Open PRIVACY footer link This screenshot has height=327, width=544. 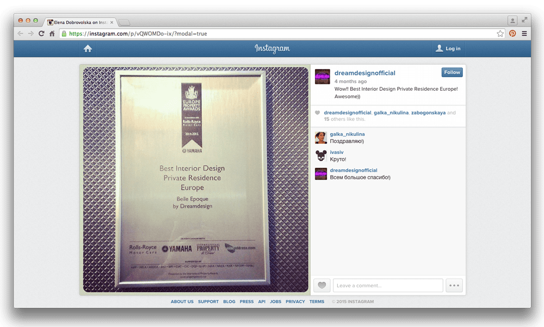click(295, 301)
